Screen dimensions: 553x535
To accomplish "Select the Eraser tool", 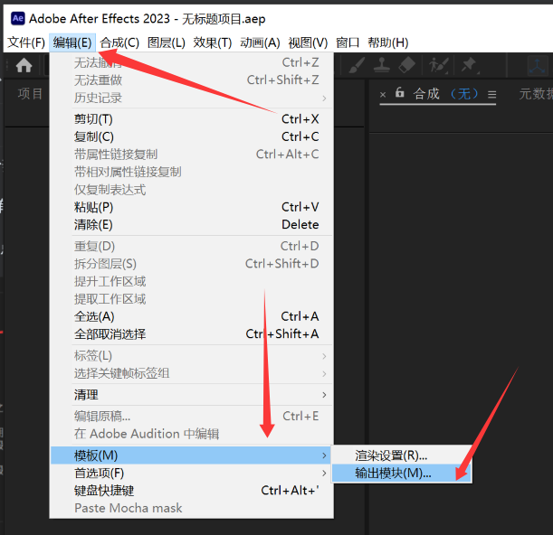I will [406, 65].
